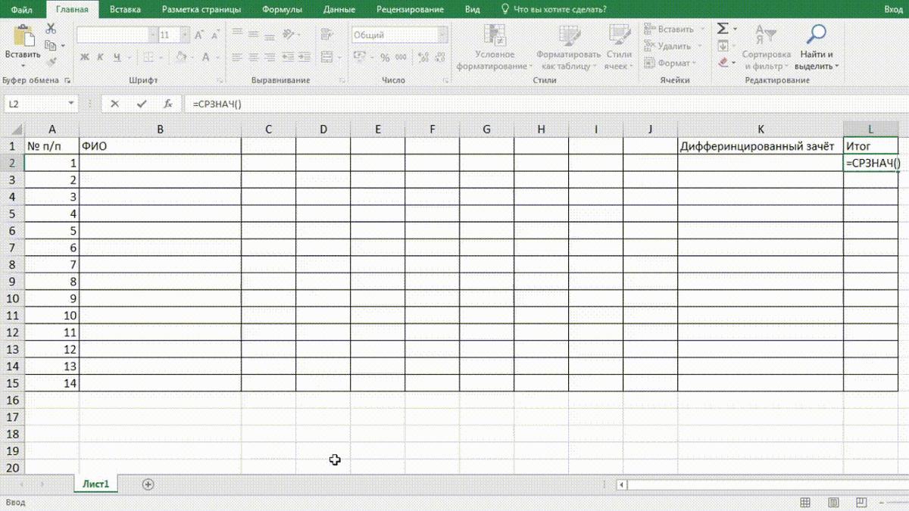The width and height of the screenshot is (909, 511).
Task: Click the Merge and Center icon
Action: click(x=326, y=58)
